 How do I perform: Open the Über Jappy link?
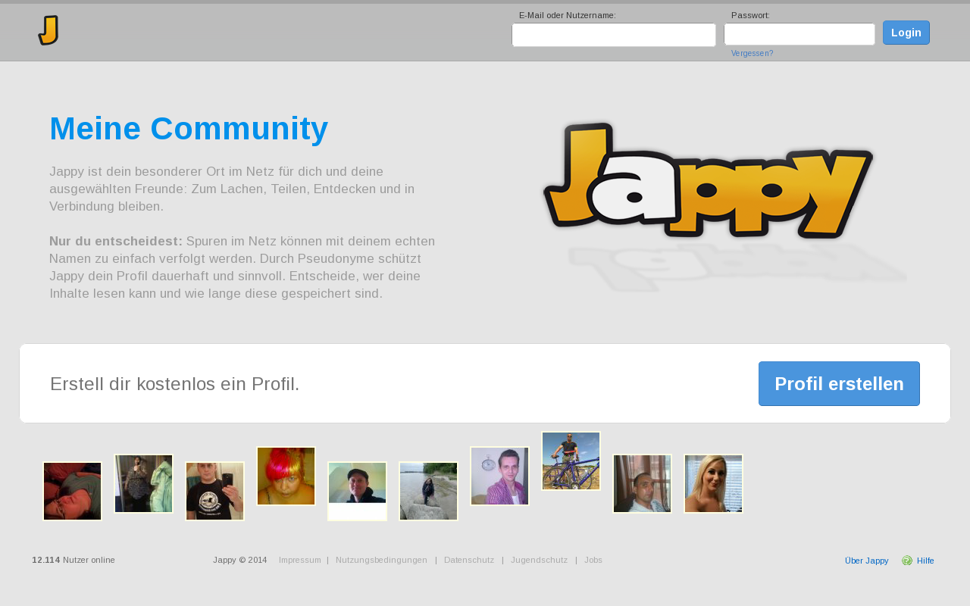pyautogui.click(x=867, y=561)
